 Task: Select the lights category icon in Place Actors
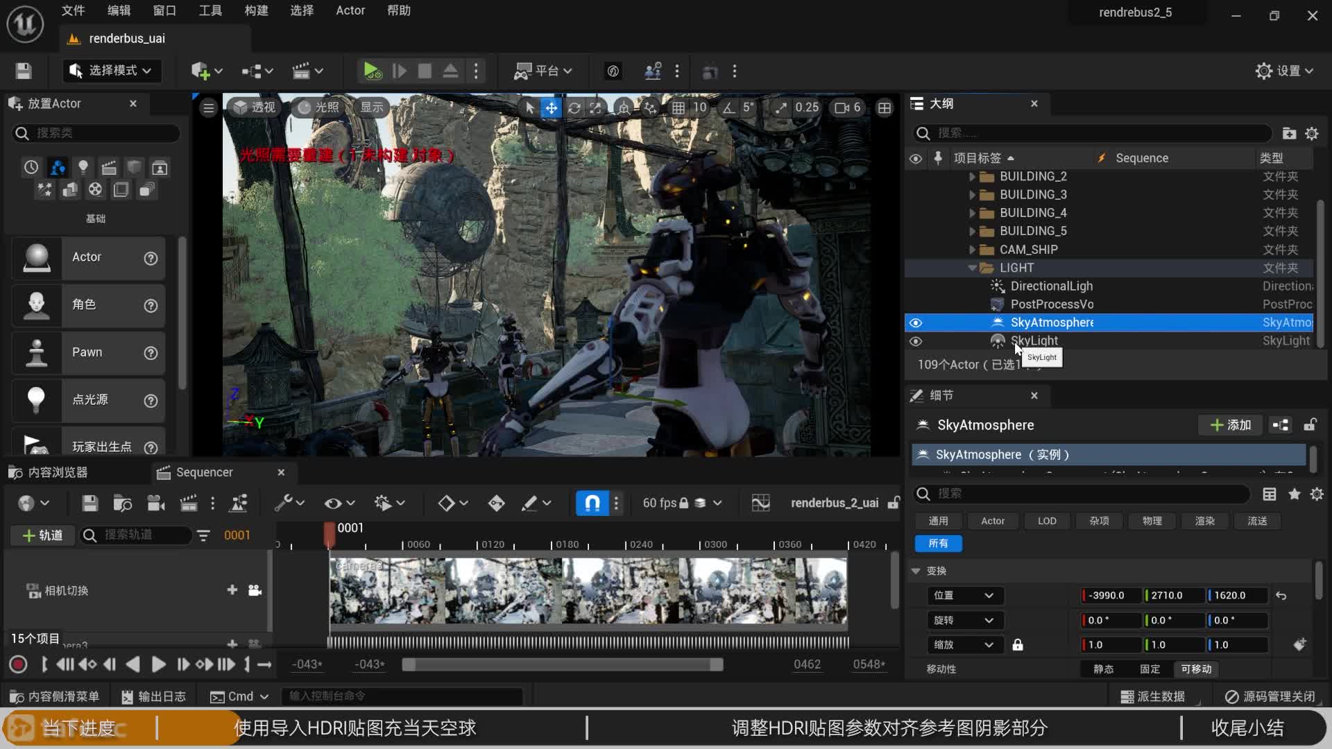[x=83, y=167]
